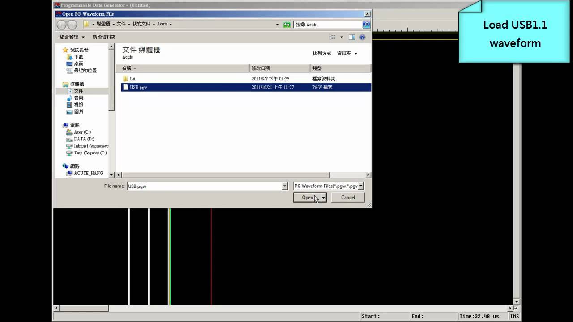Open the address bar history dropdown
The width and height of the screenshot is (573, 322).
point(278,25)
